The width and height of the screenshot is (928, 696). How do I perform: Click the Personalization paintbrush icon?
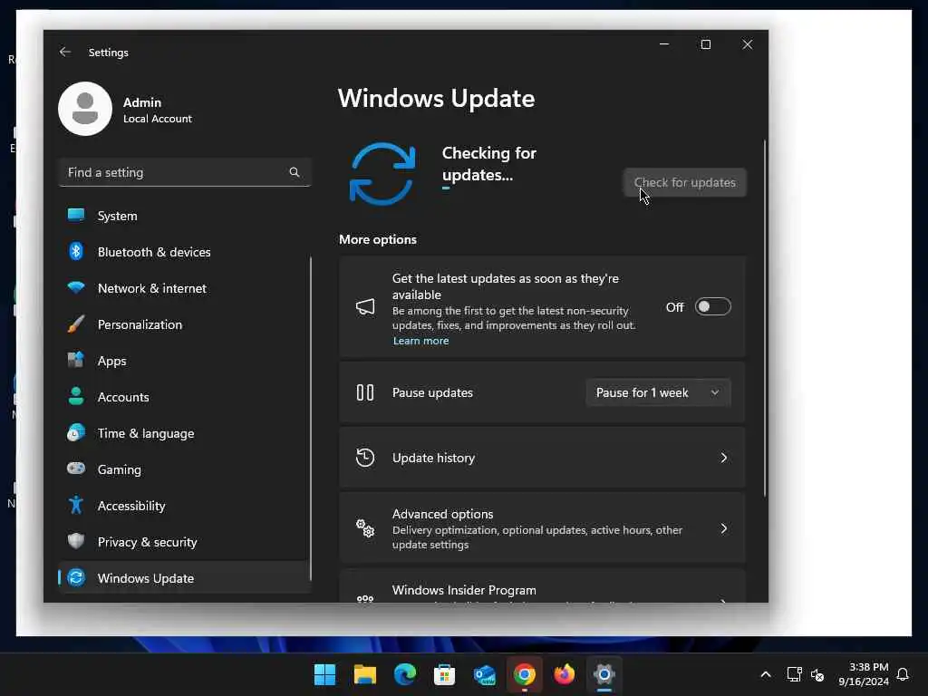[76, 324]
